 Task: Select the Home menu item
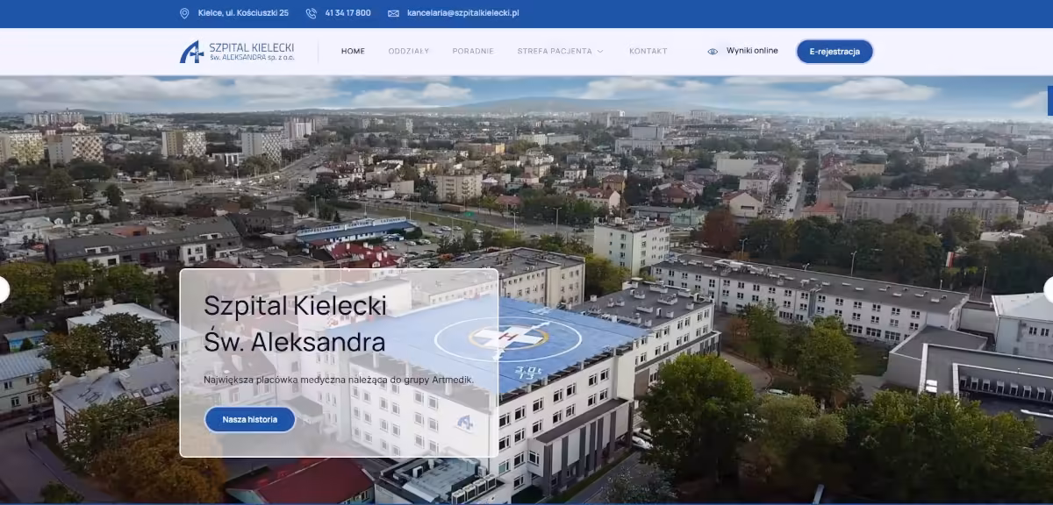pyautogui.click(x=353, y=52)
